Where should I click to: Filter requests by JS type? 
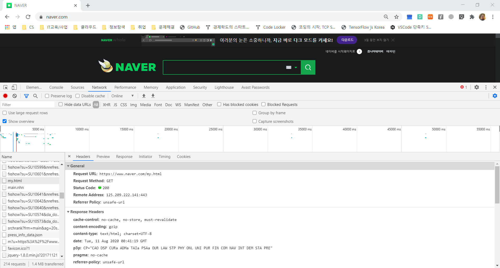tap(115, 105)
